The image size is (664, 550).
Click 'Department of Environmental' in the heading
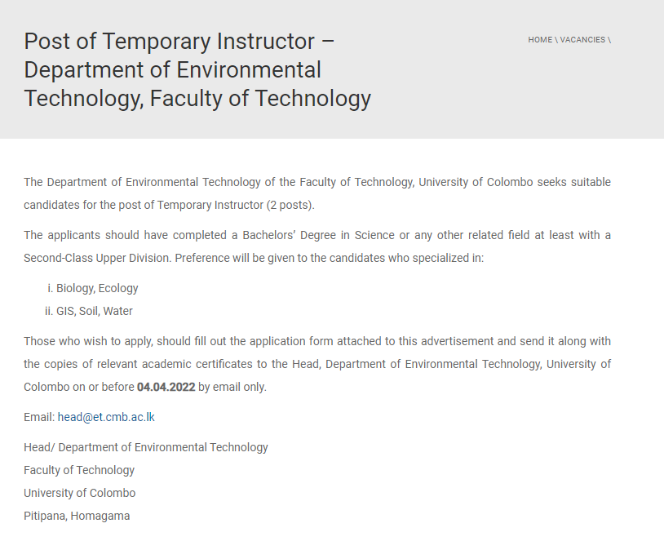[x=172, y=69]
